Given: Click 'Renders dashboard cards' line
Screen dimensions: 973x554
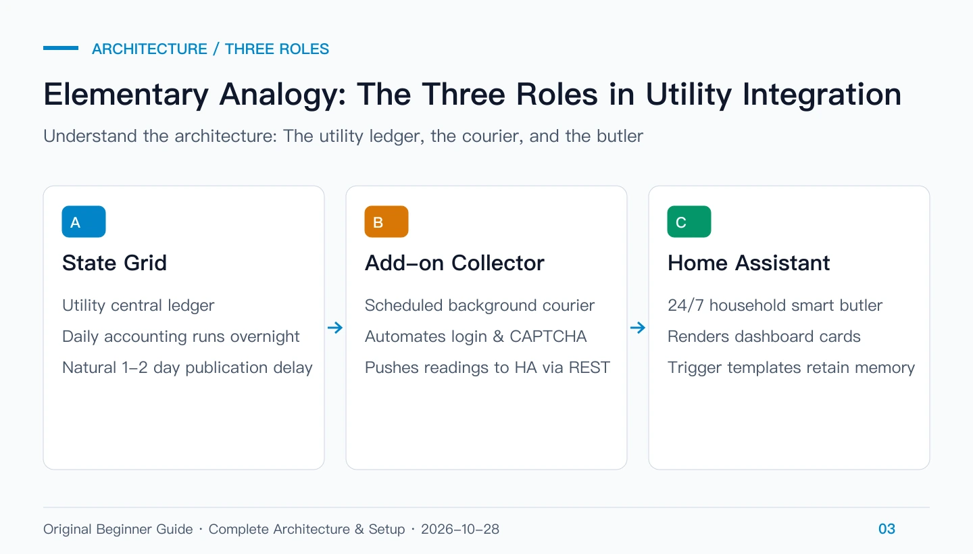Looking at the screenshot, I should pos(764,336).
